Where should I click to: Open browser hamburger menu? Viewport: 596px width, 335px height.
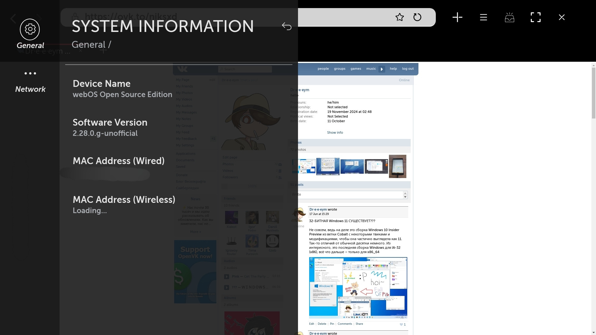tap(483, 17)
